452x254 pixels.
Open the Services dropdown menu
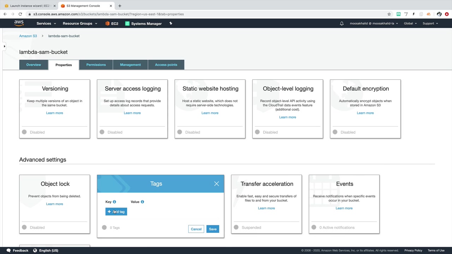coord(46,24)
